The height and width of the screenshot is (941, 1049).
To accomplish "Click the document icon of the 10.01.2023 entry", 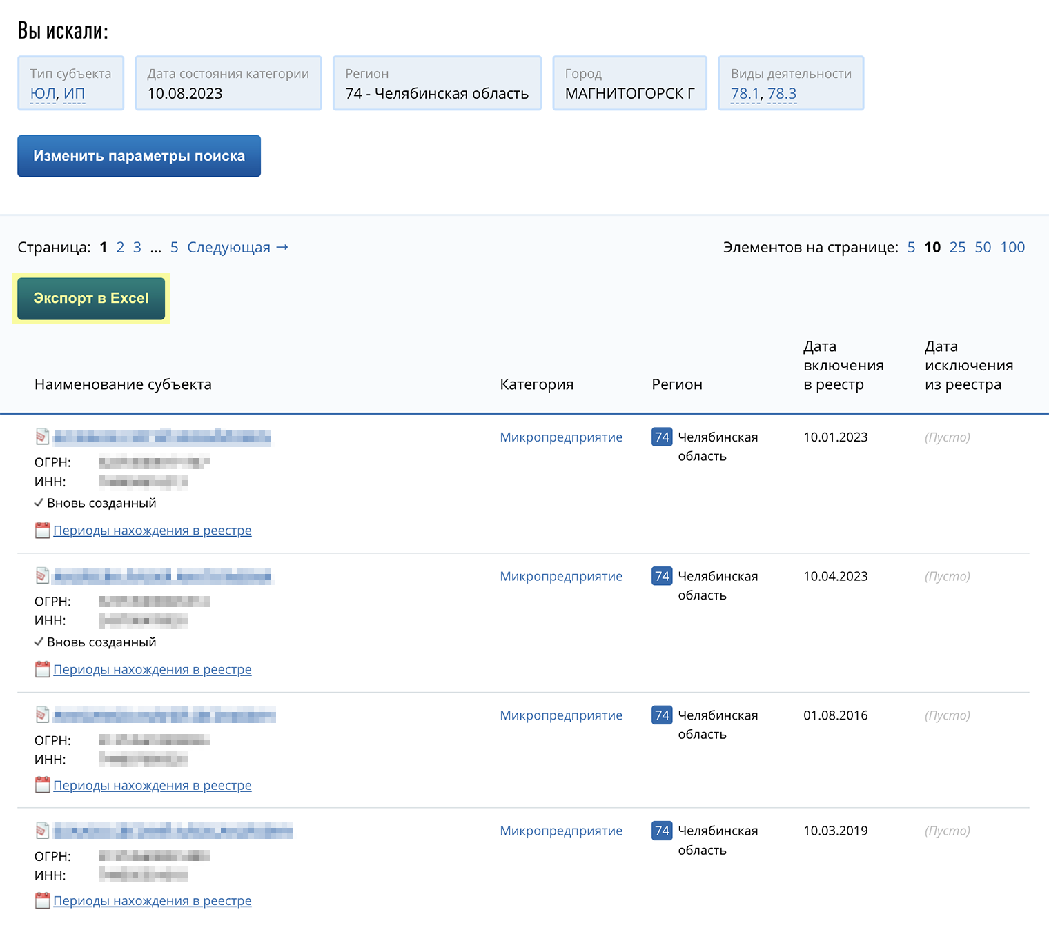I will click(x=42, y=437).
